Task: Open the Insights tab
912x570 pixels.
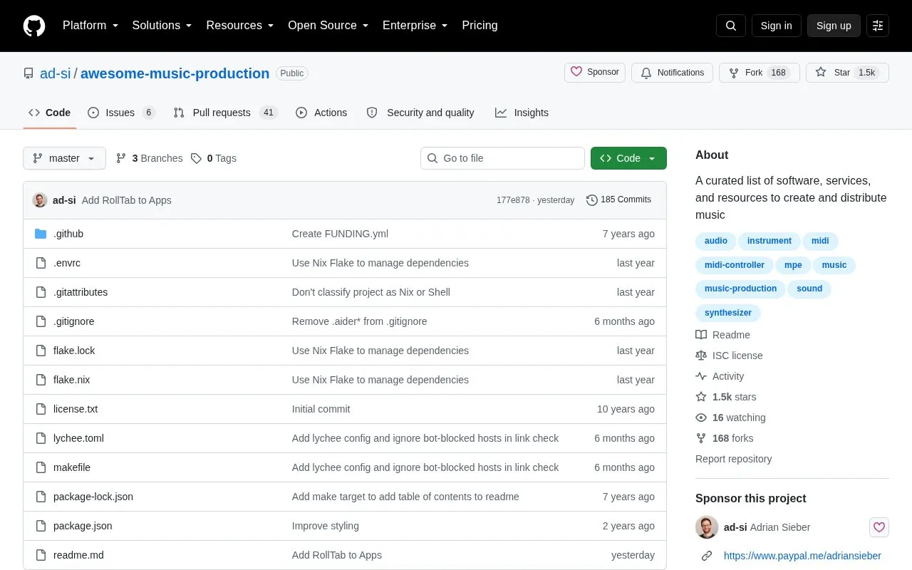Action: click(x=522, y=113)
